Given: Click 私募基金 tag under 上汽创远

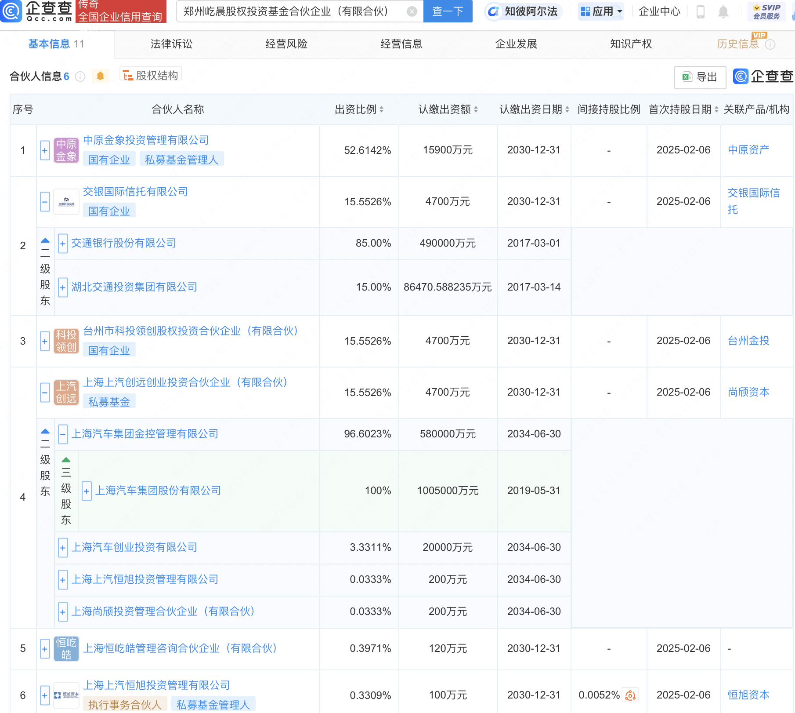Looking at the screenshot, I should 109,402.
